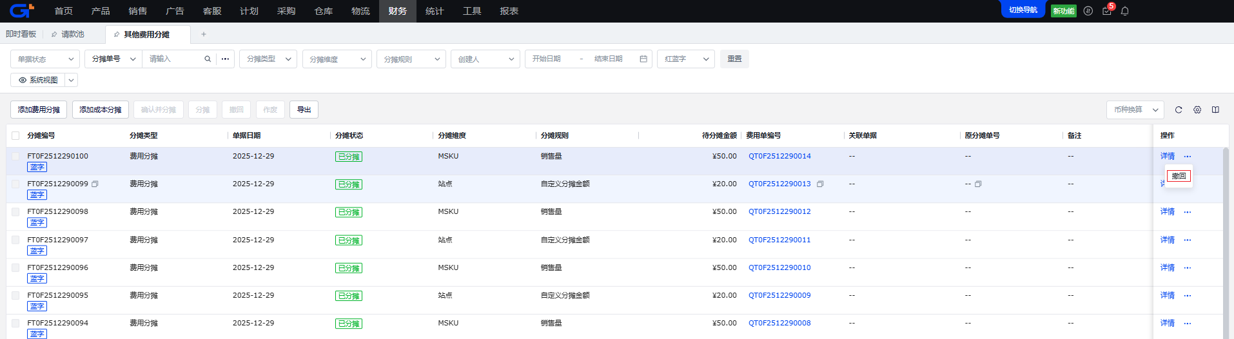Viewport: 1234px width, 339px height.
Task: Open more actions for FT0F2512290098 row
Action: click(1188, 212)
